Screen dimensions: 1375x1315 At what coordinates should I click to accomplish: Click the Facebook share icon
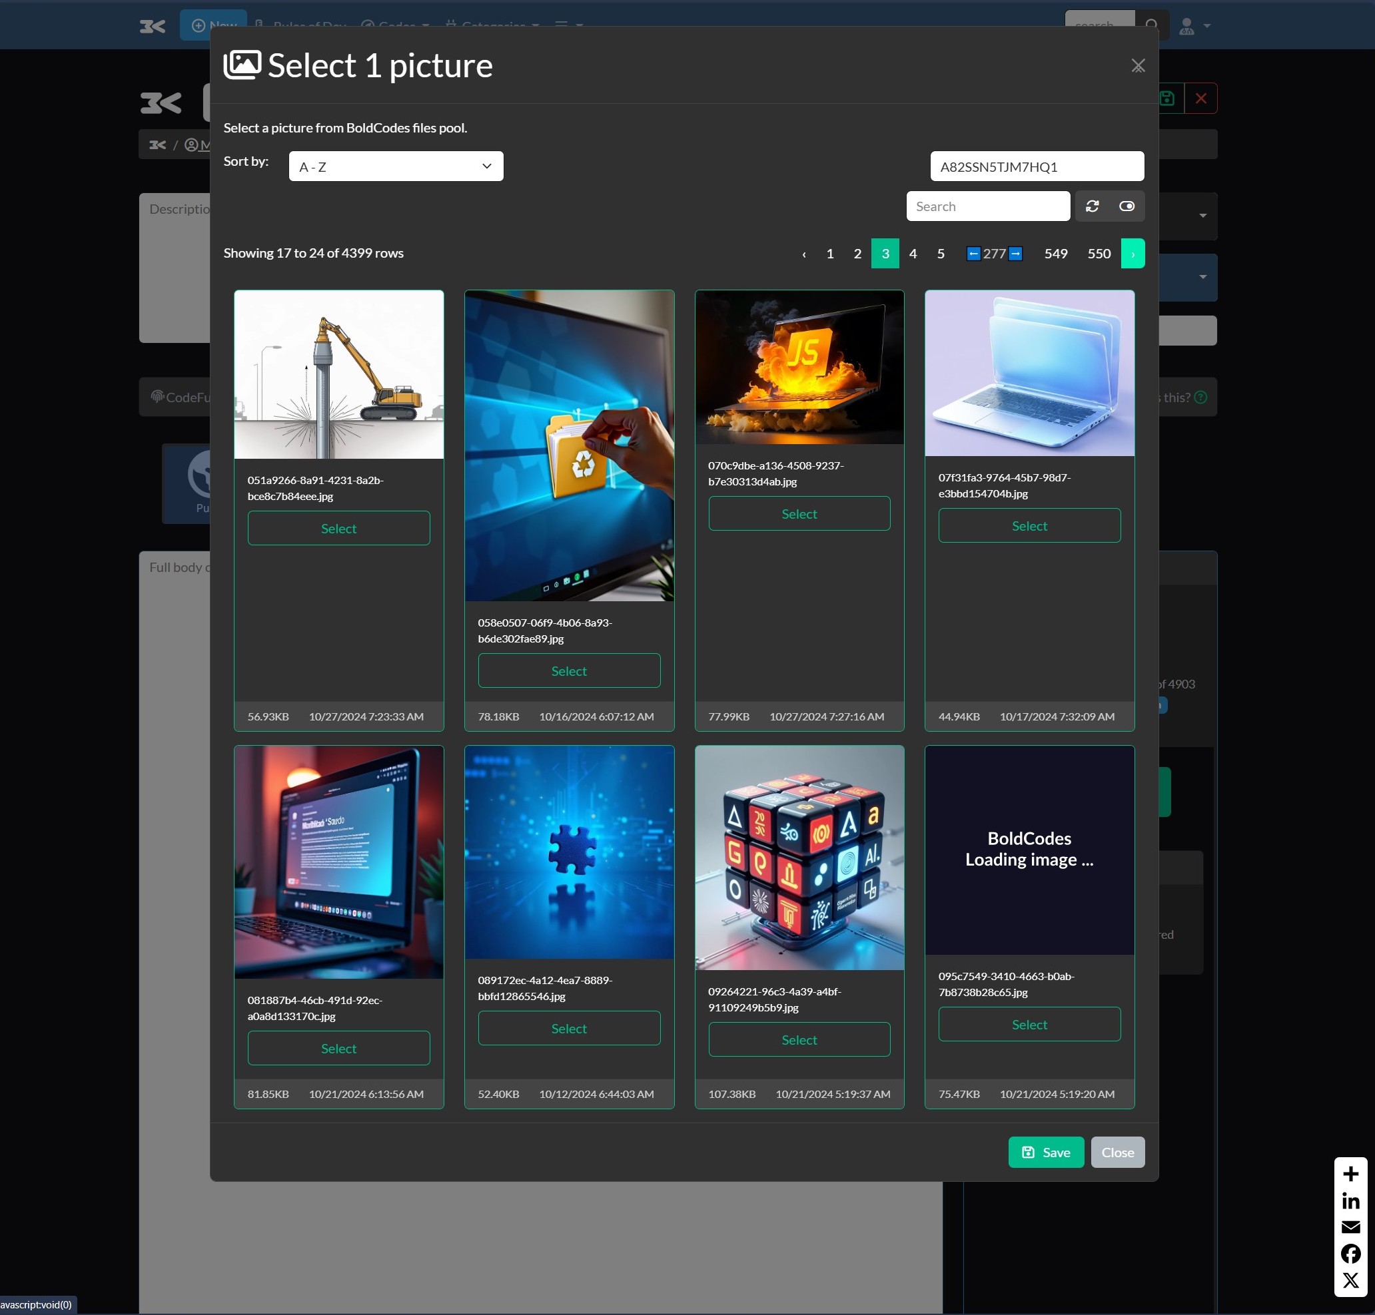pos(1350,1253)
